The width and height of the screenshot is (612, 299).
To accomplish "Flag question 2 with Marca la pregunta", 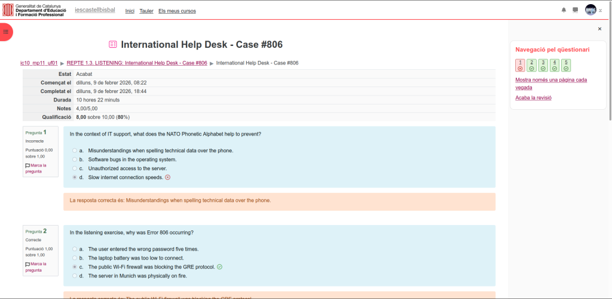I will tap(36, 267).
